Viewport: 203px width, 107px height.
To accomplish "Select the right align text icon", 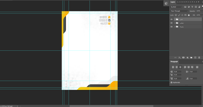I will tap(180, 67).
